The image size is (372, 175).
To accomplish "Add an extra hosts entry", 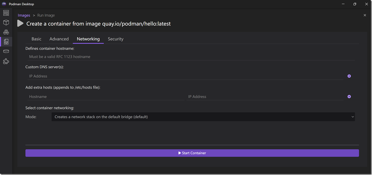I will pos(349,97).
